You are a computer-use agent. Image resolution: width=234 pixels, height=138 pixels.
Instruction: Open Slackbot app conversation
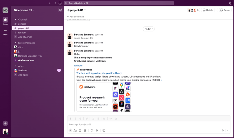(x=37, y=70)
